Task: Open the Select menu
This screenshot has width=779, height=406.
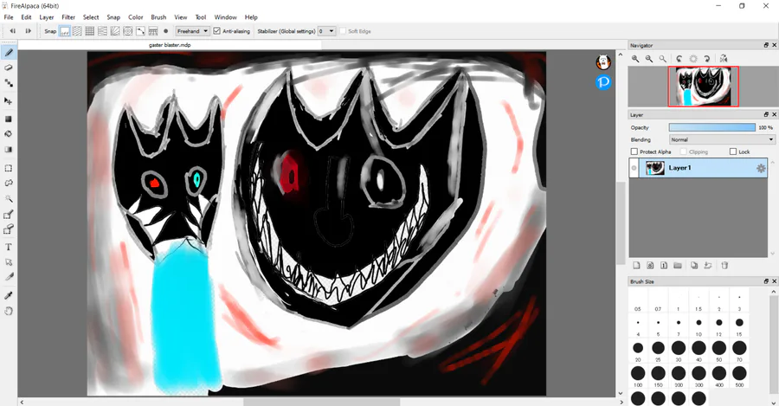Action: 91,17
